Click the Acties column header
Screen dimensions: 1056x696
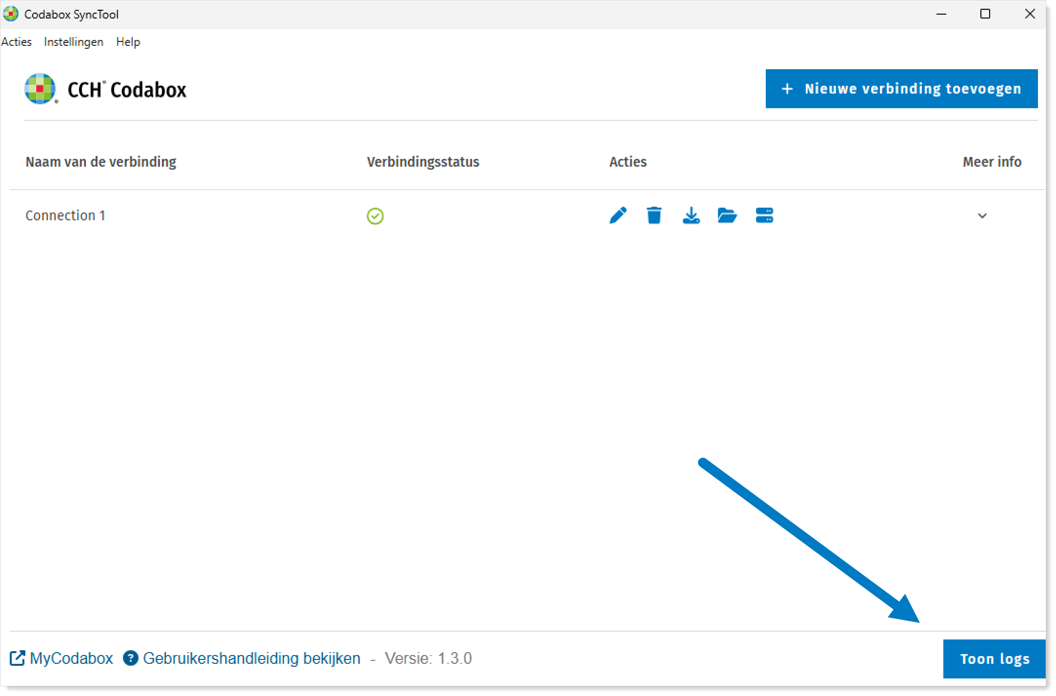coord(628,162)
